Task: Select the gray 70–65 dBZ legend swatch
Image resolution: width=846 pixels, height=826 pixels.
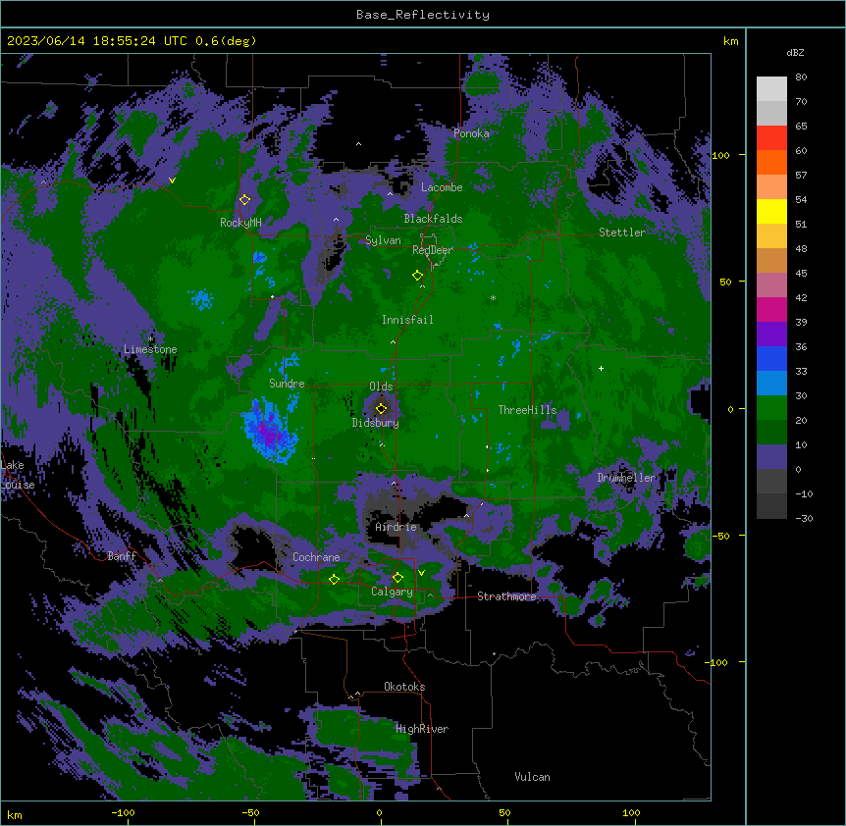Action: coord(771,113)
